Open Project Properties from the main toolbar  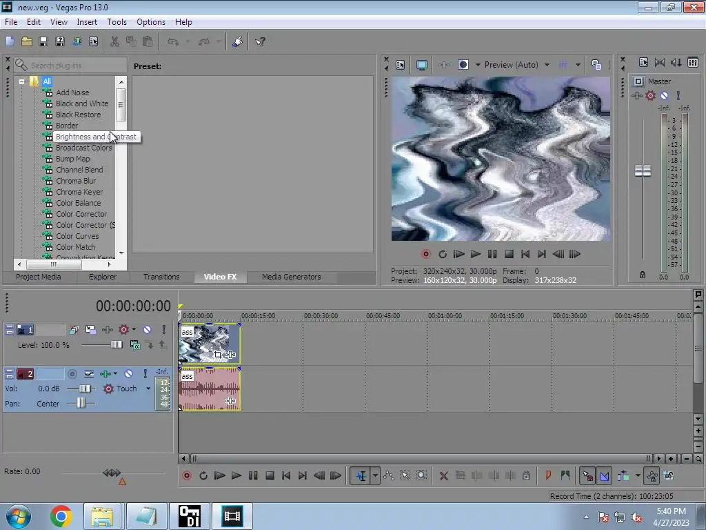click(93, 41)
